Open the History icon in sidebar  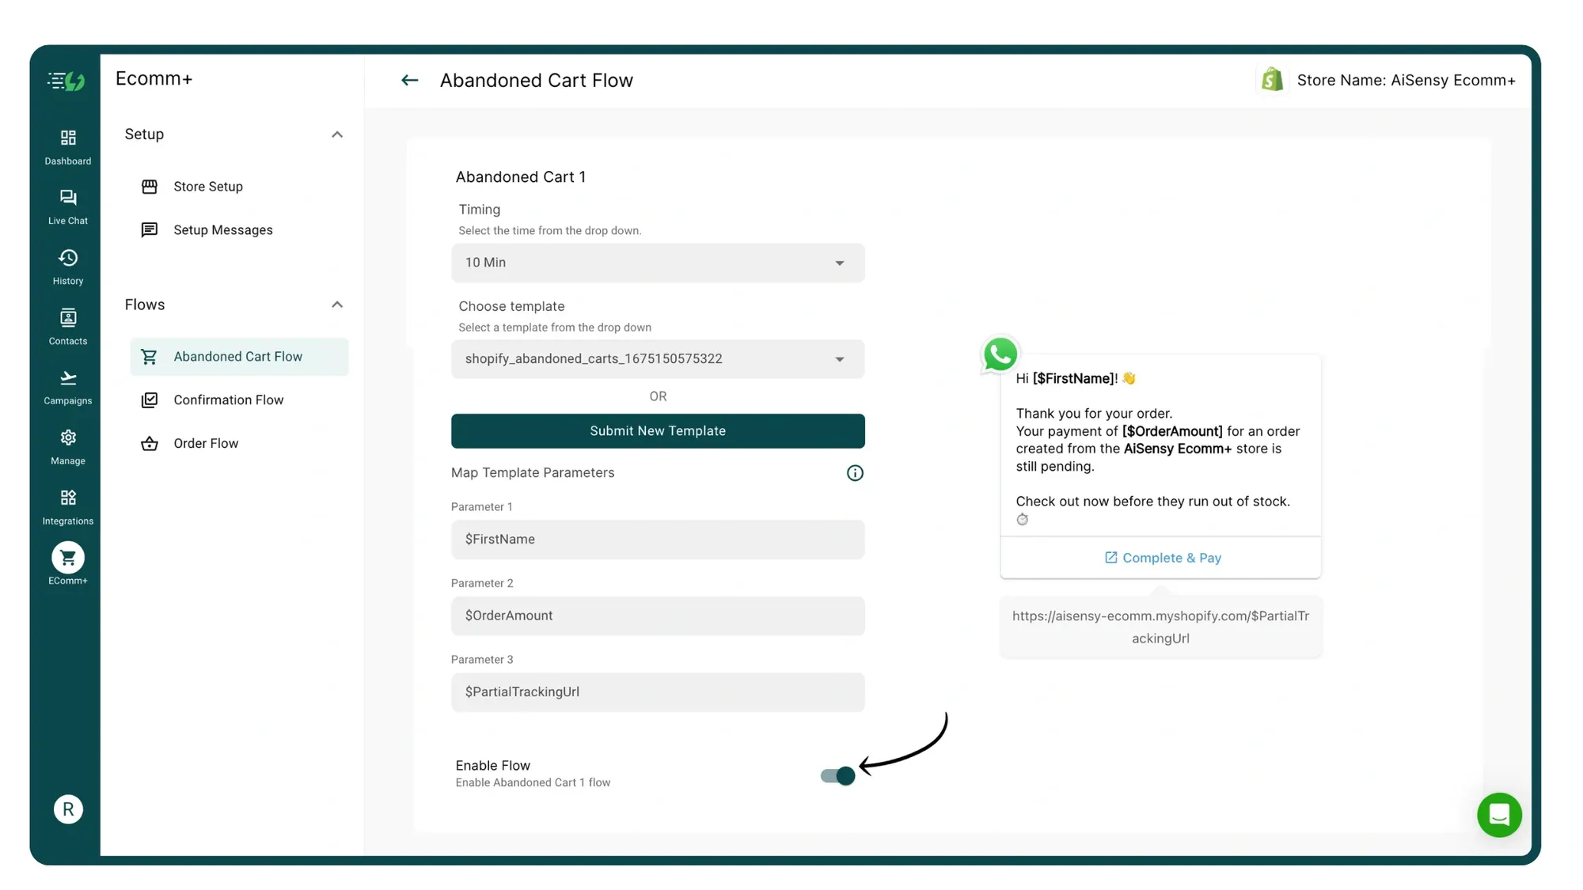coord(68,267)
